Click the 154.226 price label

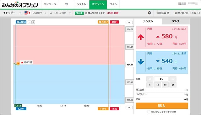tap(26, 62)
